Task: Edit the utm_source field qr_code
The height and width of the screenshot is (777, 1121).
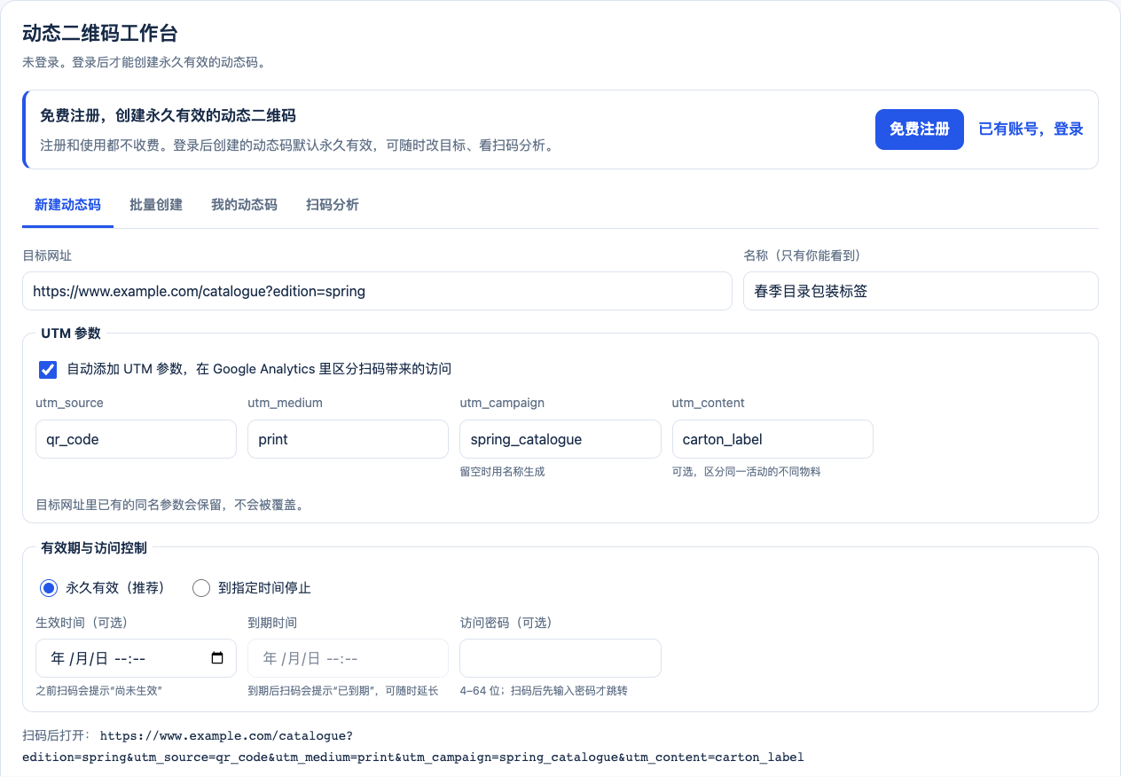Action: 136,439
